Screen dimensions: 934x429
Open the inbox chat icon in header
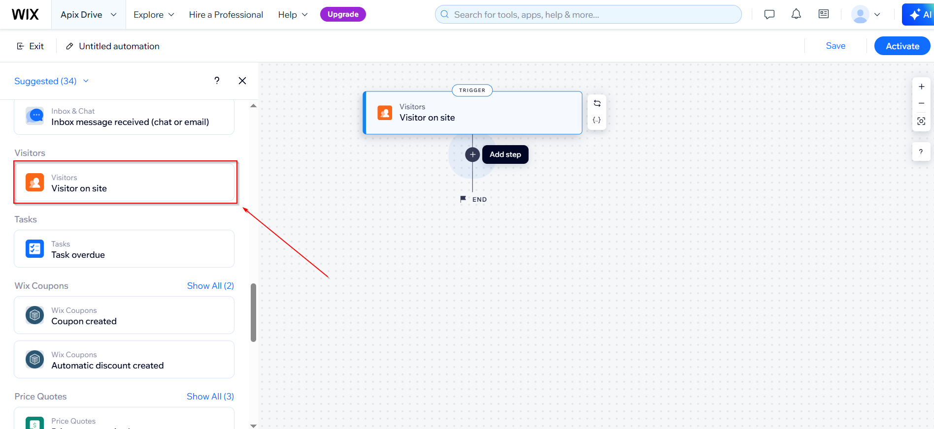769,14
